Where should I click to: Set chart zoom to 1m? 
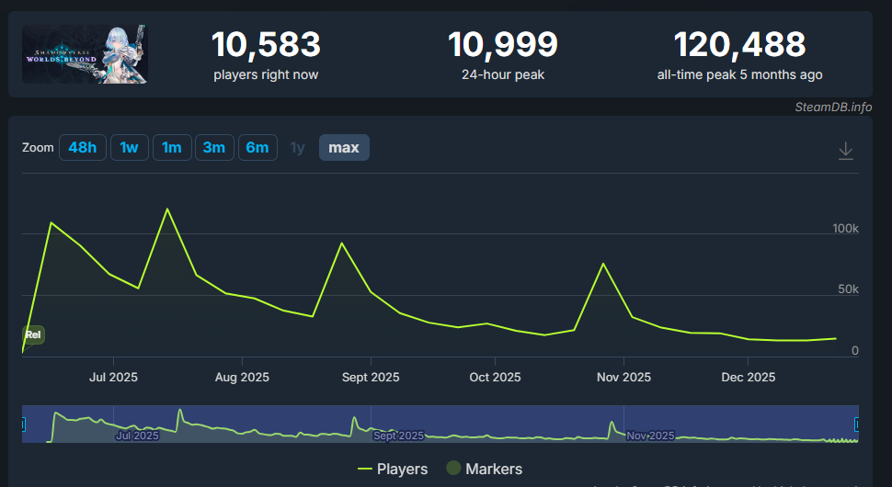(172, 148)
